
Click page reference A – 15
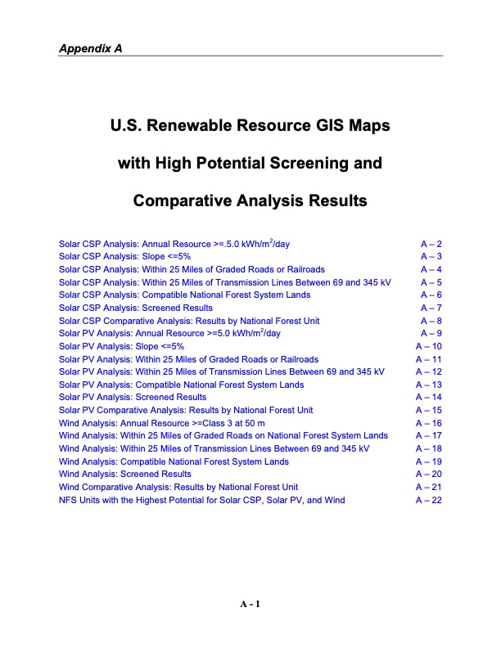point(429,411)
